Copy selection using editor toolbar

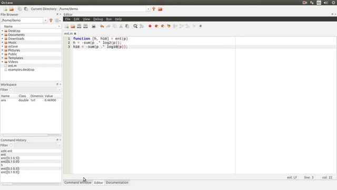pos(115,26)
